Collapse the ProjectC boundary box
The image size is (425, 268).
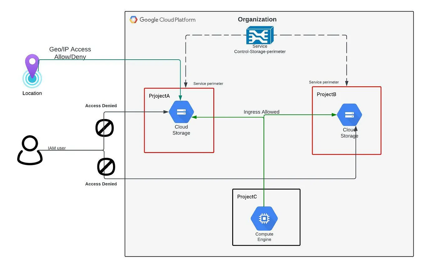click(266, 217)
